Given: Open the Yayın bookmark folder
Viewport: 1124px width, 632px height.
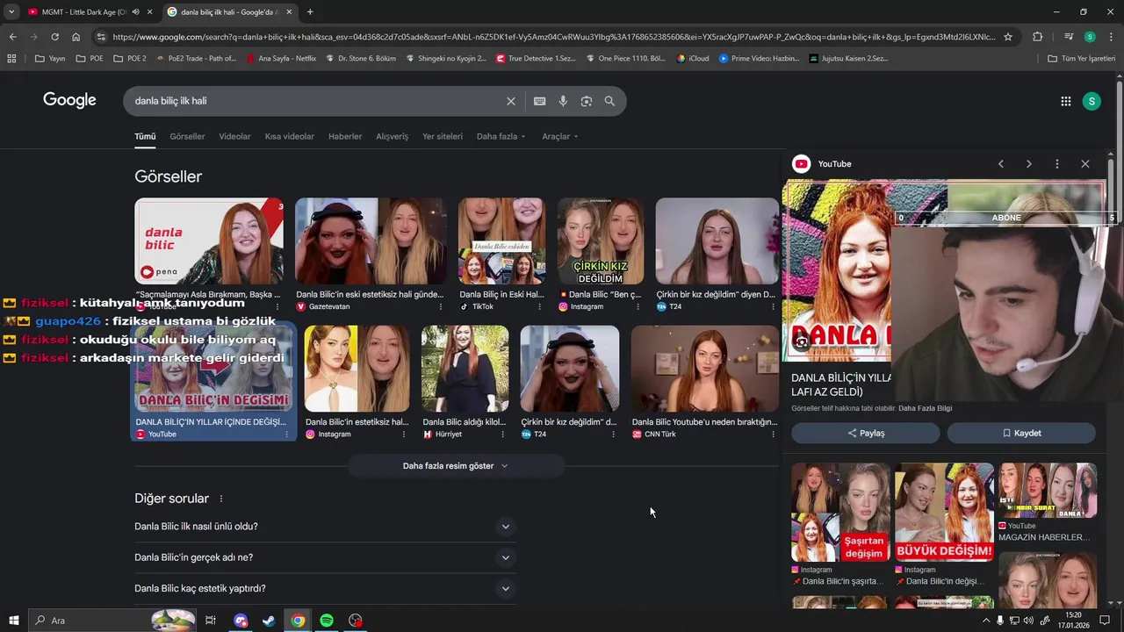Looking at the screenshot, I should [50, 59].
